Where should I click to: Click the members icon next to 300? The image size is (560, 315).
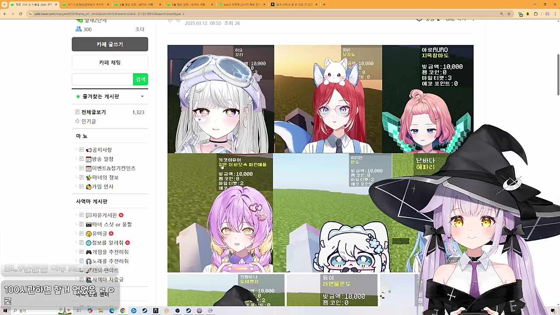79,29
